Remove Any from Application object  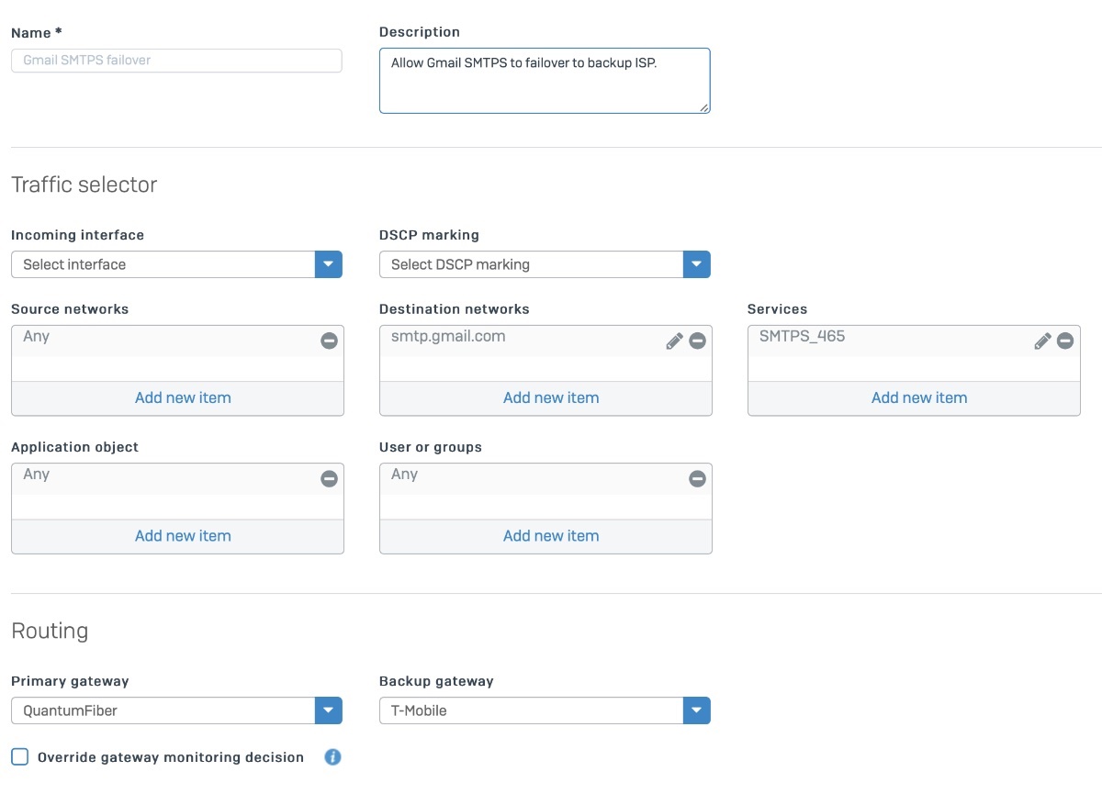click(x=329, y=478)
